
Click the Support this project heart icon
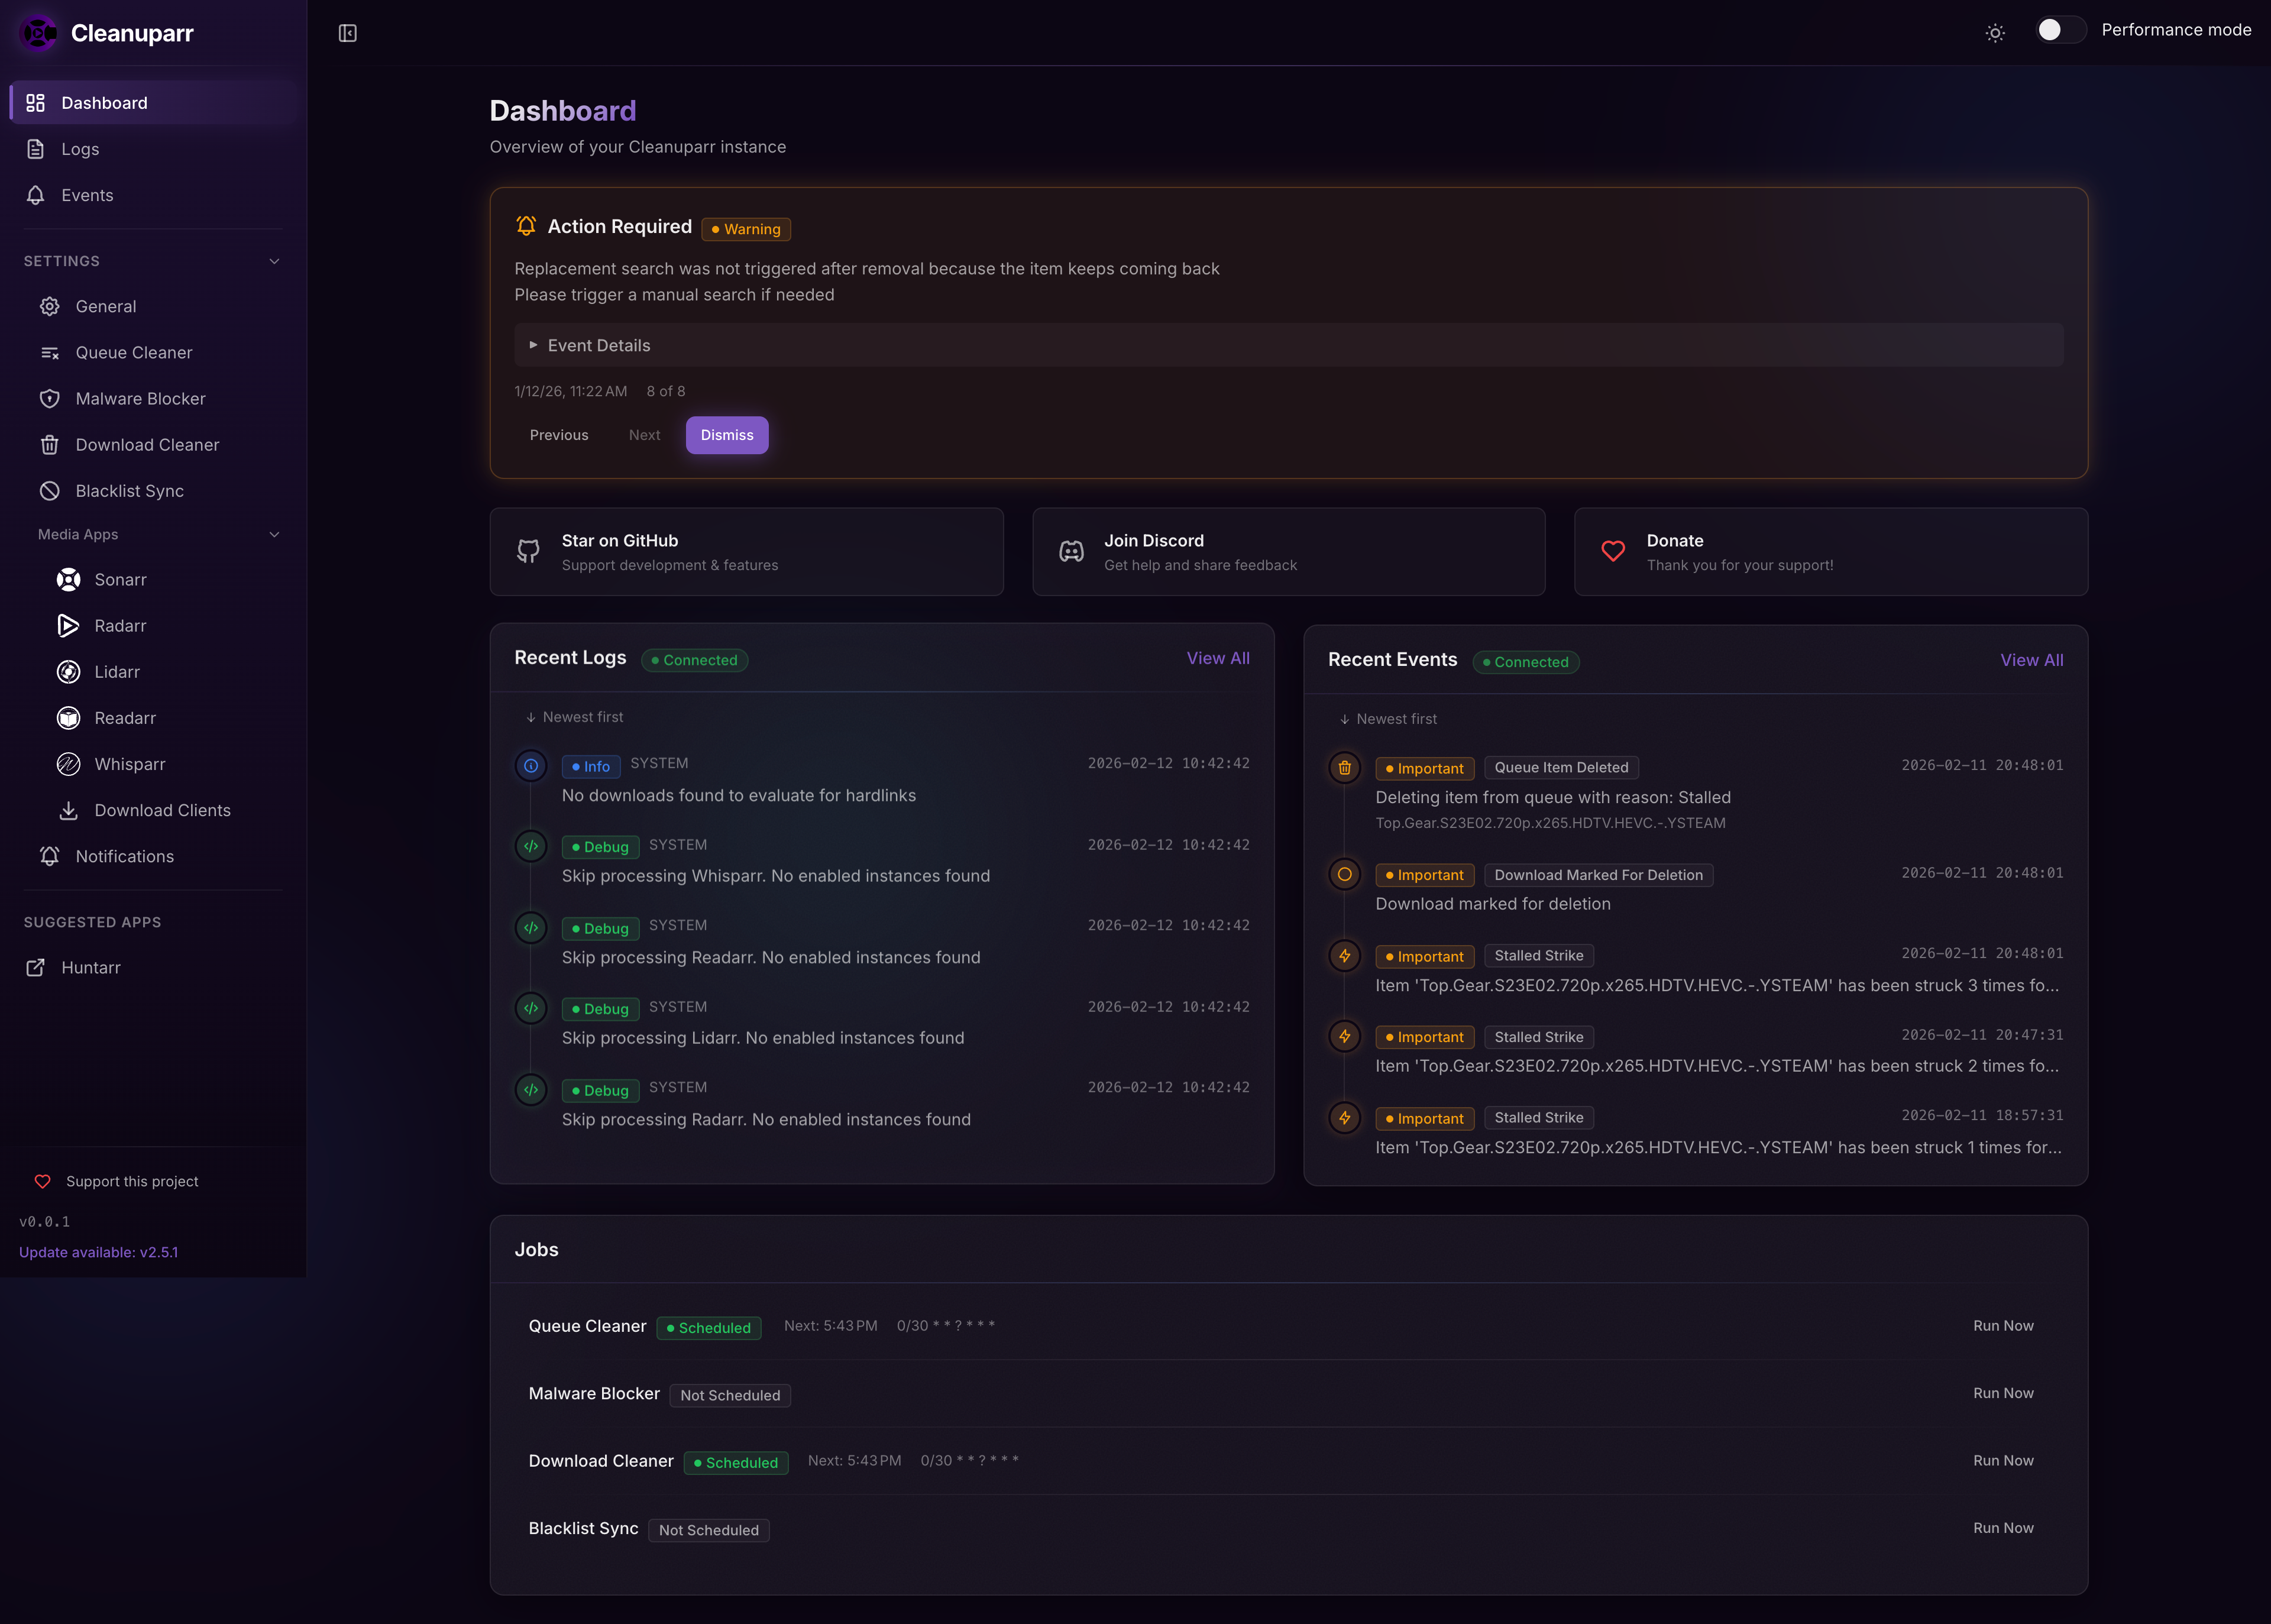point(42,1181)
